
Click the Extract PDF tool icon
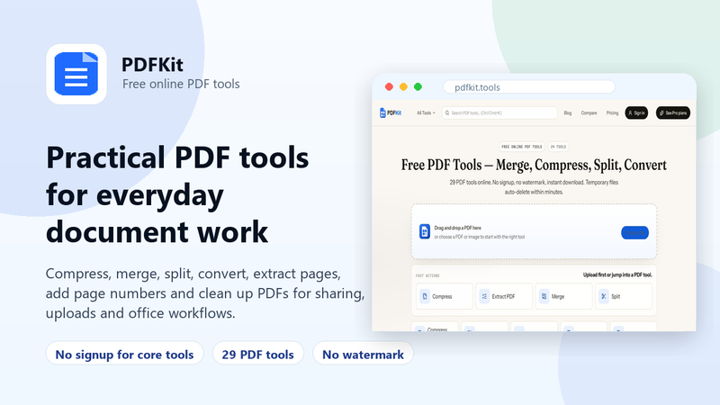484,297
